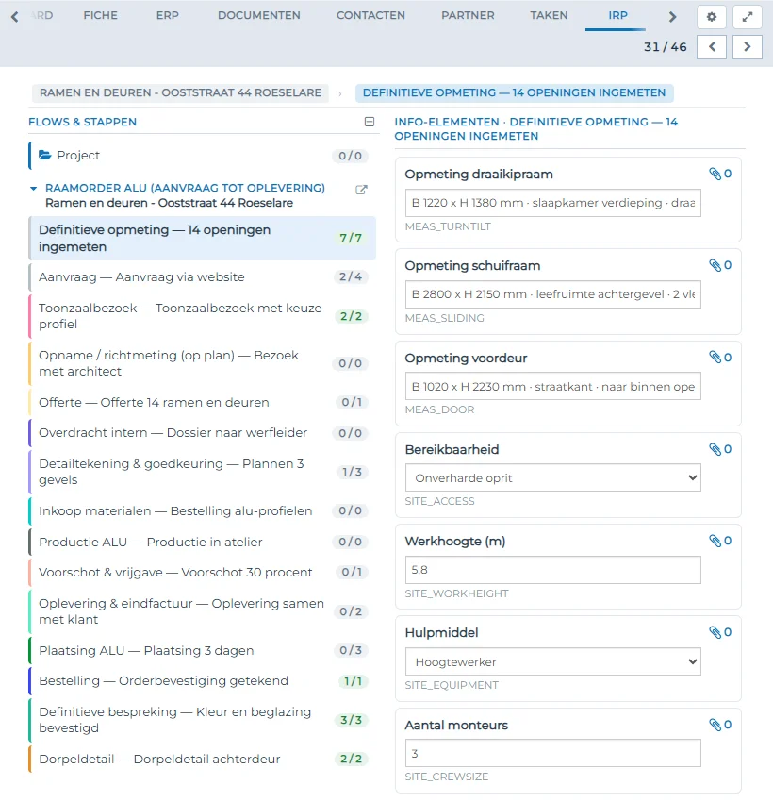This screenshot has width=773, height=802.
Task: Select step Productie ALU — Productie in atelier
Action: (202, 543)
